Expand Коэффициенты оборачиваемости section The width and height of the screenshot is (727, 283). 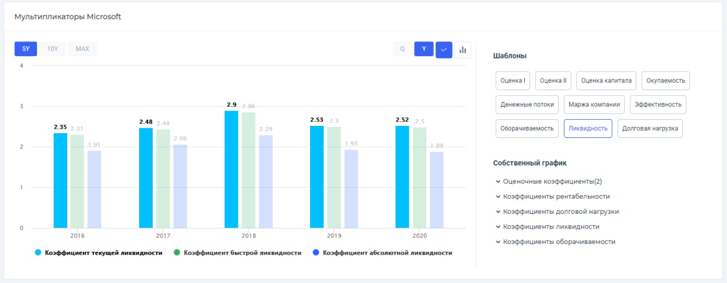coord(555,241)
